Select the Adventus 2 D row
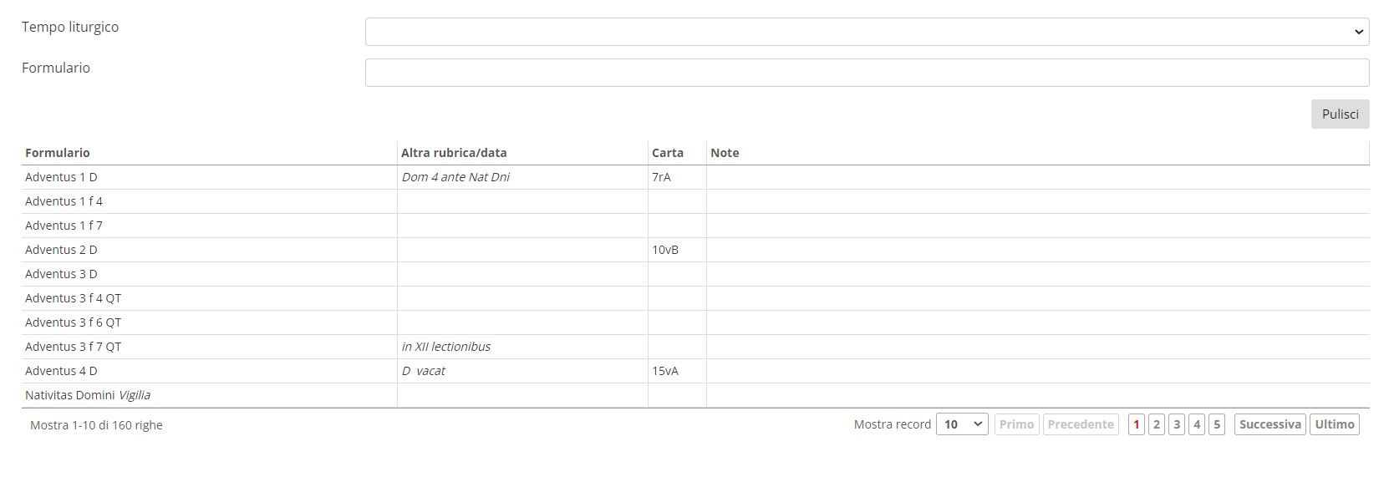1384x477 pixels. pos(61,250)
